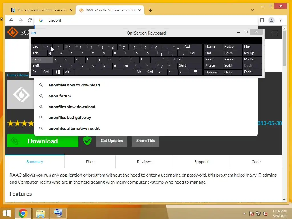Toggle left Ctrl key on keyboard
Image resolution: width=292 pixels, height=219 pixels.
click(47, 72)
